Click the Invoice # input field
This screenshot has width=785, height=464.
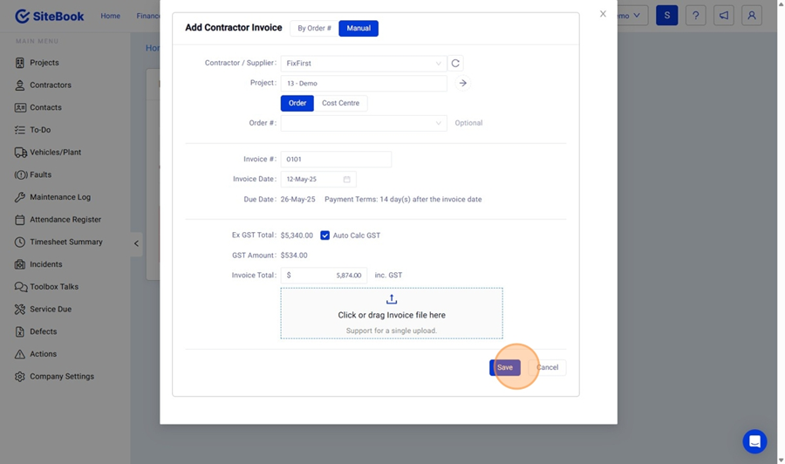pos(336,160)
